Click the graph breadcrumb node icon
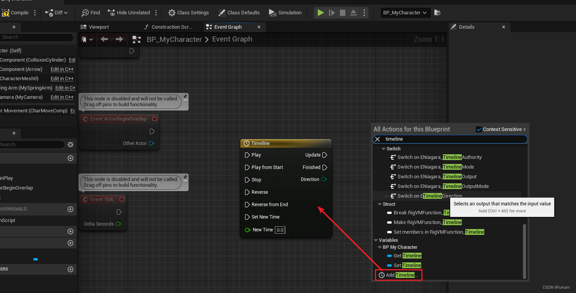Screen dimensions: 576x293 click(x=137, y=39)
